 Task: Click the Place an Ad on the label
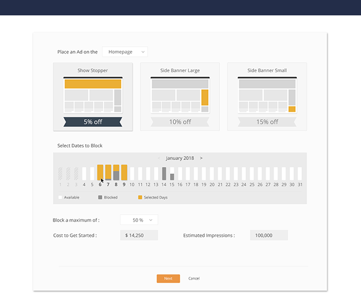[x=77, y=52]
